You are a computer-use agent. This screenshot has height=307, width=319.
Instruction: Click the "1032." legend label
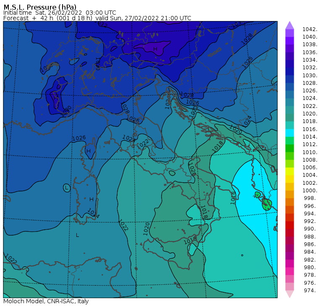[310, 68]
